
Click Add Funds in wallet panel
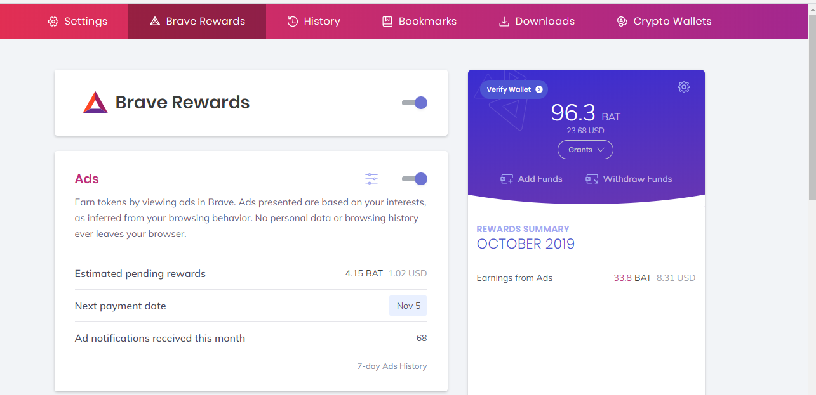click(x=532, y=179)
